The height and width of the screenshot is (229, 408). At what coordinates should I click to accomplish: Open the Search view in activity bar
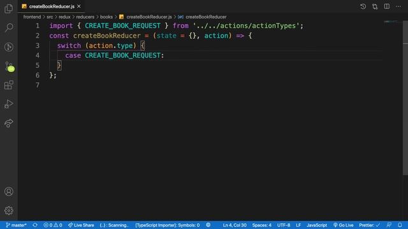pyautogui.click(x=9, y=27)
